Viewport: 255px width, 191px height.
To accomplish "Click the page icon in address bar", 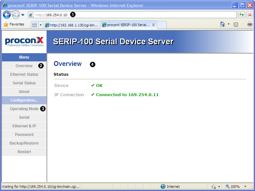I will [x=31, y=15].
